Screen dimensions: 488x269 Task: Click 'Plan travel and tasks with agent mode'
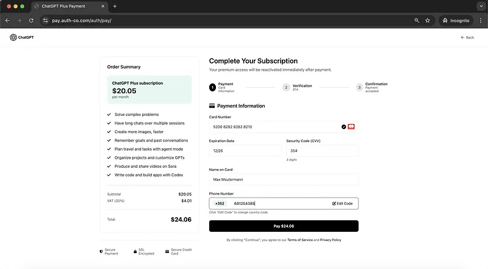tap(149, 149)
